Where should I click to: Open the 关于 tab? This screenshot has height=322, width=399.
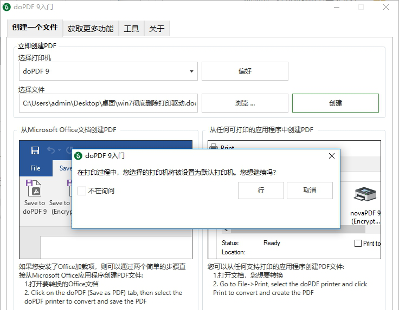pos(157,29)
